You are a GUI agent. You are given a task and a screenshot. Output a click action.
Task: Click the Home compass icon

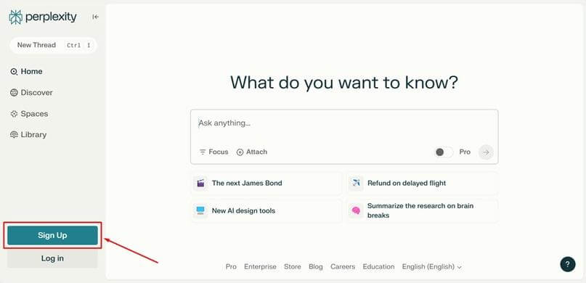click(x=14, y=71)
